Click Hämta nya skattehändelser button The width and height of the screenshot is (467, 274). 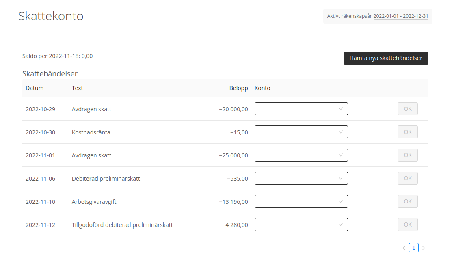click(x=385, y=58)
